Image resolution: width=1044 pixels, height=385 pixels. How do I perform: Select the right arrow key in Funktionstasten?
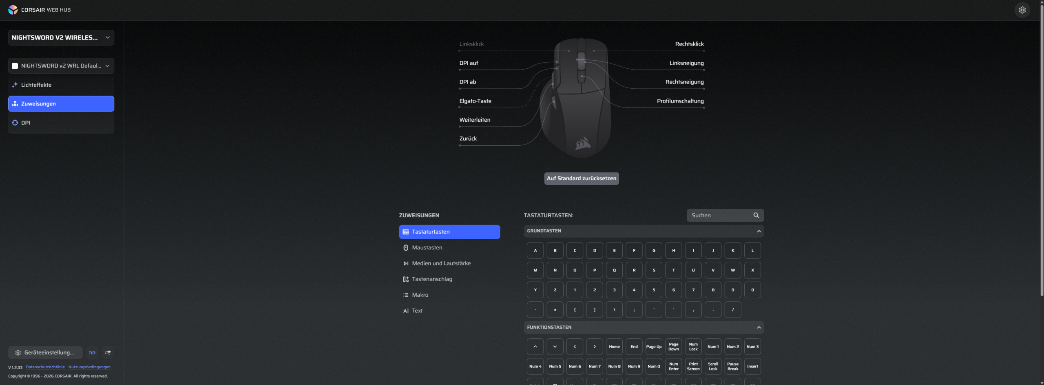click(594, 347)
